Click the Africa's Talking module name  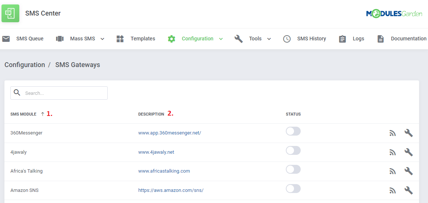click(x=26, y=171)
